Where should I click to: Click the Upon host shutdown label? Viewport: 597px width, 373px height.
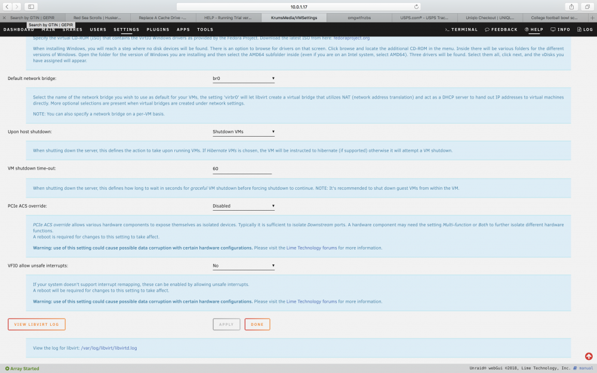click(30, 132)
